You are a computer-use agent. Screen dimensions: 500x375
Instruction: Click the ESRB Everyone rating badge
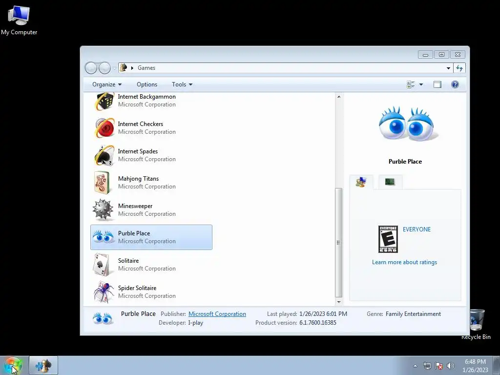coord(388,239)
